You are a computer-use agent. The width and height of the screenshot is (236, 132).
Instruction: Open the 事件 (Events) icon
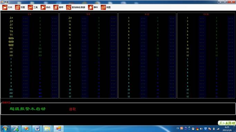click(x=90, y=7)
